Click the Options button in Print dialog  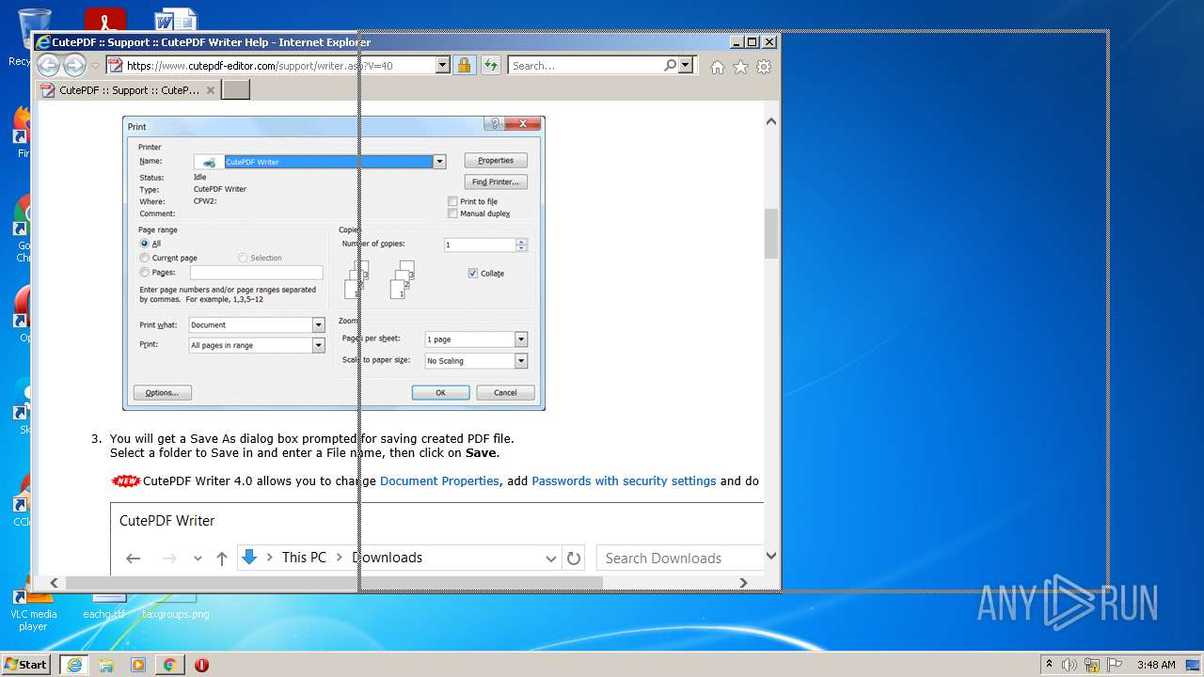[162, 392]
